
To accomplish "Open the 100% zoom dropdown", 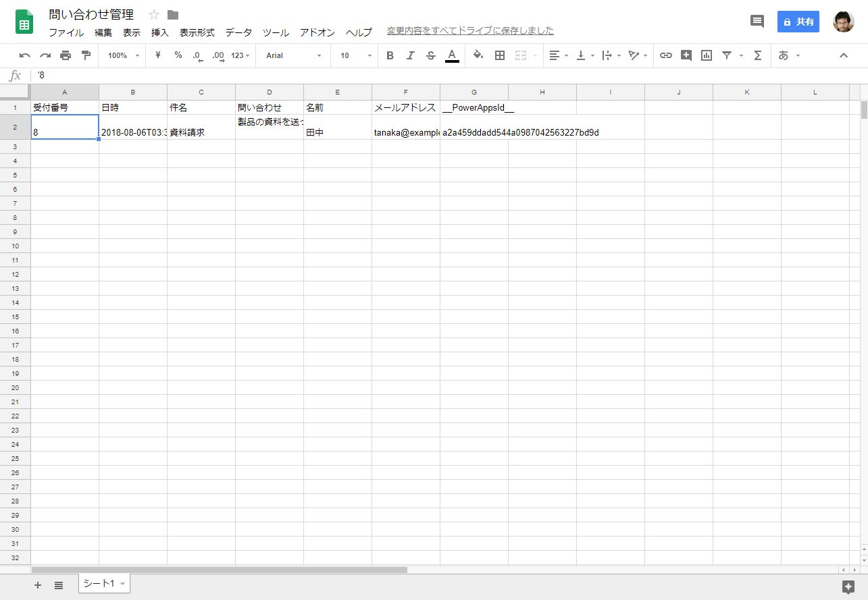I will point(124,55).
